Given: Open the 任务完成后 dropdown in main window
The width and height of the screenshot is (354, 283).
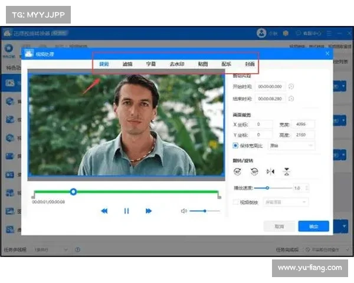Looking at the screenshot, I should [x=328, y=249].
